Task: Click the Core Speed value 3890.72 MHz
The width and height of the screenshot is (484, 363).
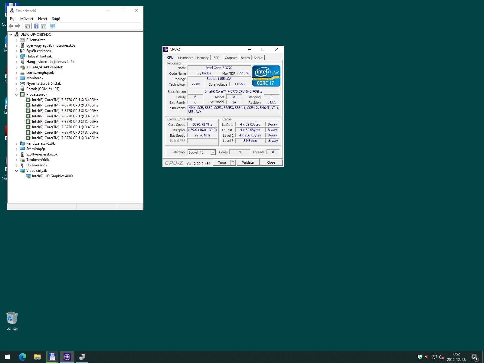Action: [202, 124]
